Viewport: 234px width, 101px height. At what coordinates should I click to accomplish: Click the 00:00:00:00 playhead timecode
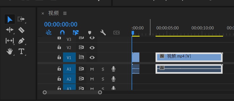click(61, 24)
